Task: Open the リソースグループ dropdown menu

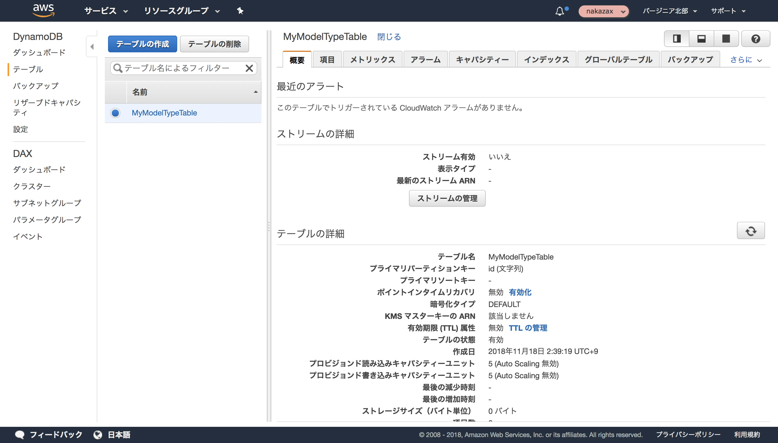Action: (x=182, y=11)
